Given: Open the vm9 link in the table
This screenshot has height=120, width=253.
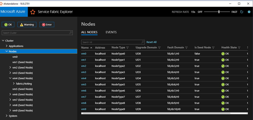Looking at the screenshot, I should click(84, 109).
